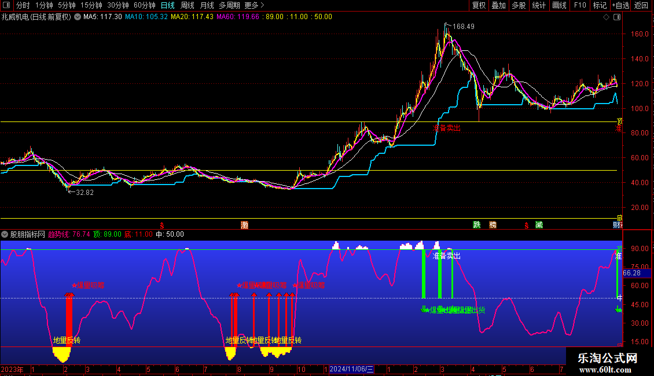
Task: Open the 画线 drawing tools
Action: click(x=559, y=5)
